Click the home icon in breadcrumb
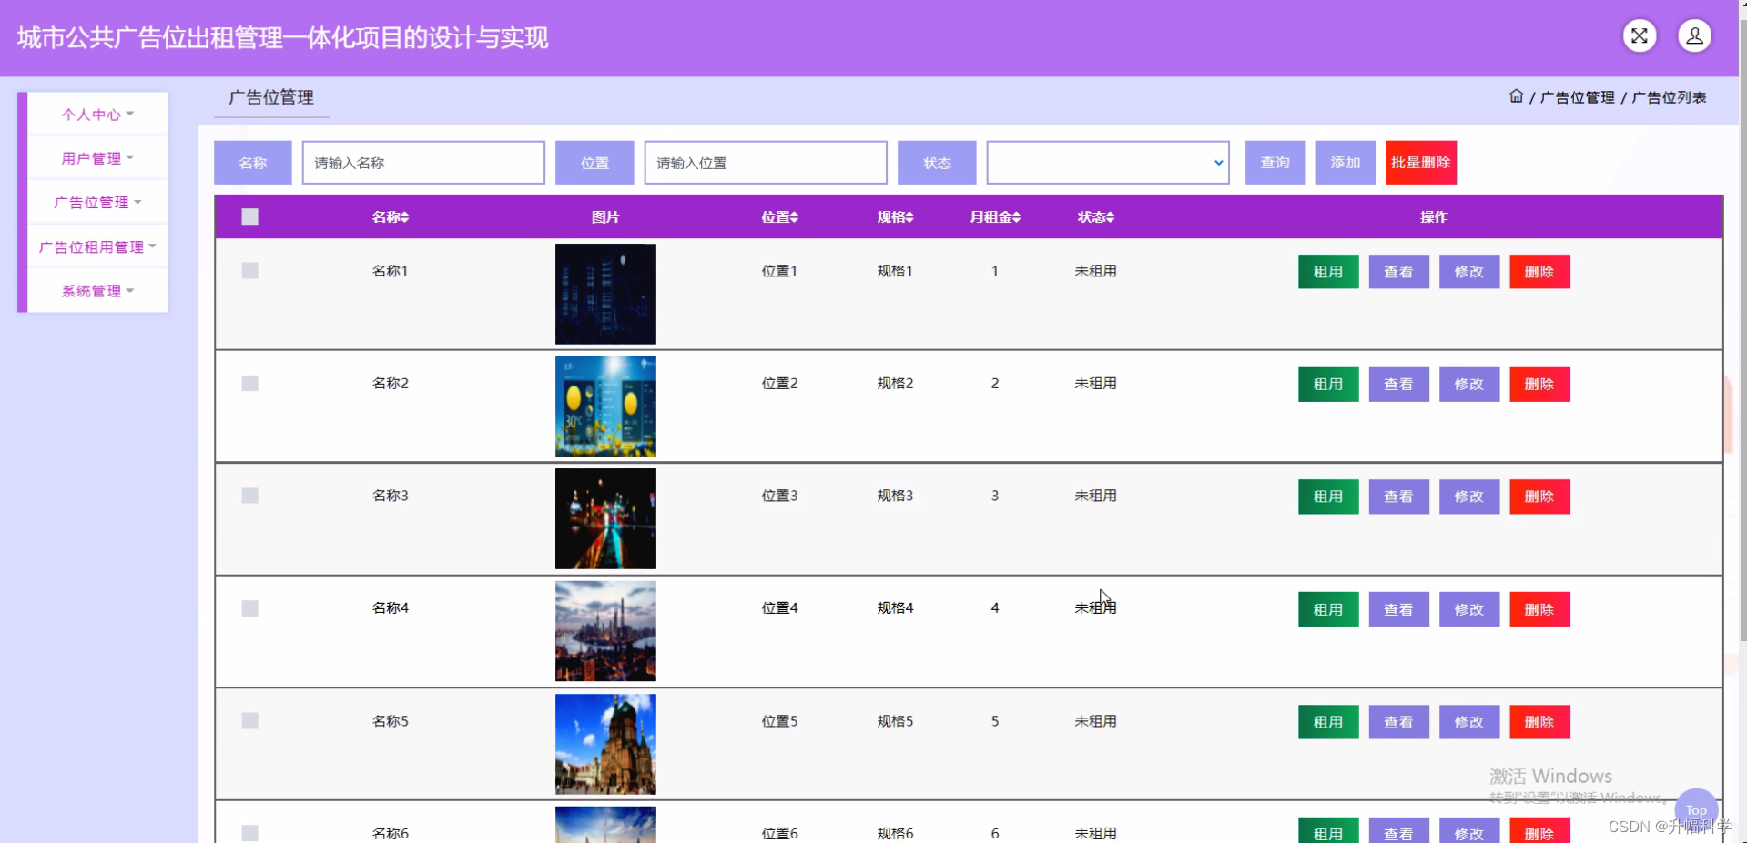Viewport: 1747px width, 843px height. coord(1516,96)
